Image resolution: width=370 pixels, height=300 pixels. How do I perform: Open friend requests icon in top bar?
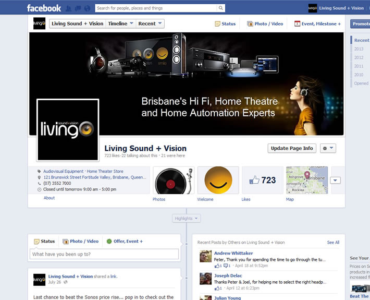(x=68, y=8)
